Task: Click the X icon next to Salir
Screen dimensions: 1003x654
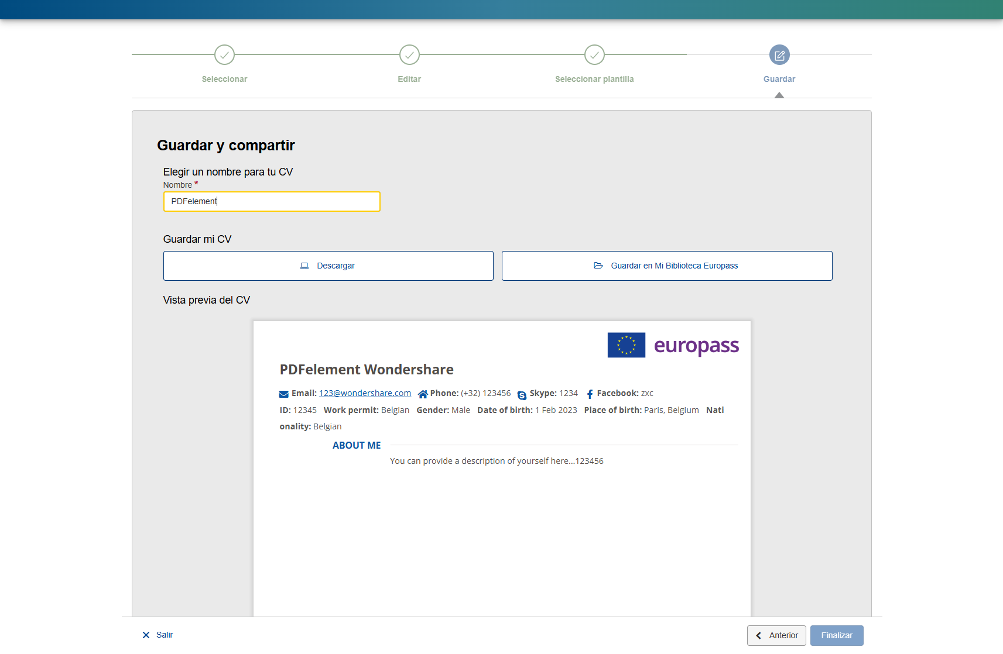Action: click(146, 635)
